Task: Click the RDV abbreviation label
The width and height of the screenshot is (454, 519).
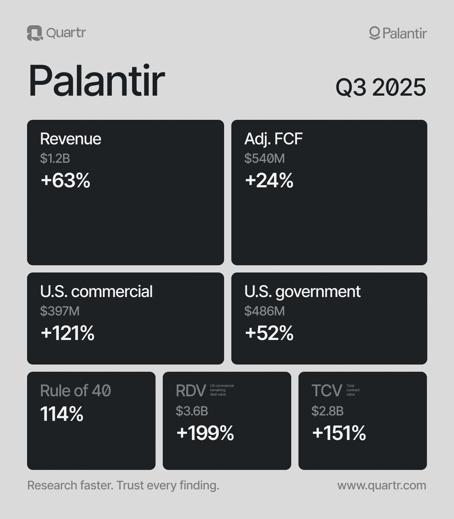Action: (191, 391)
